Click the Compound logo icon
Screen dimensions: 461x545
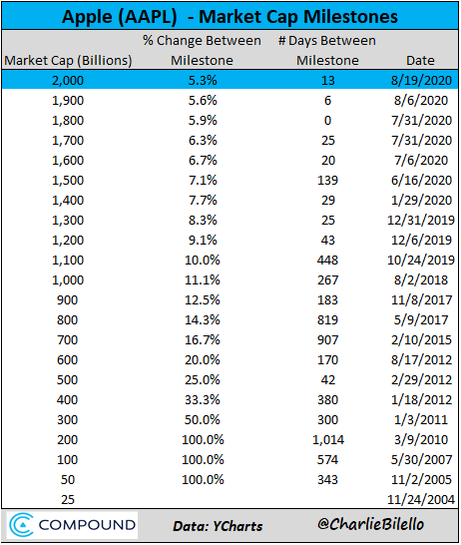[22, 525]
